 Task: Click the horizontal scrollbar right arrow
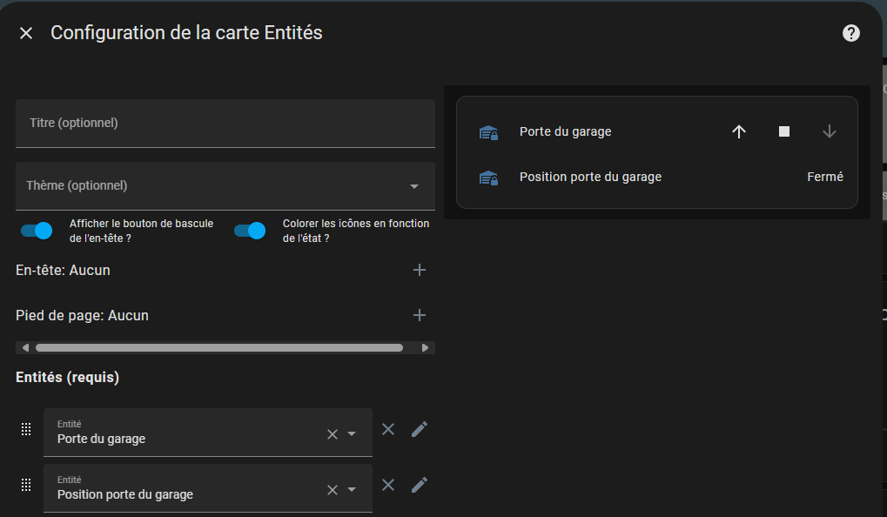[426, 348]
